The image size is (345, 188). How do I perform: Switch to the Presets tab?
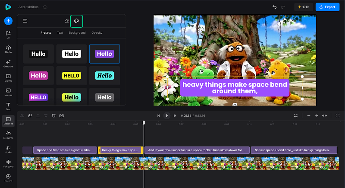(x=46, y=32)
